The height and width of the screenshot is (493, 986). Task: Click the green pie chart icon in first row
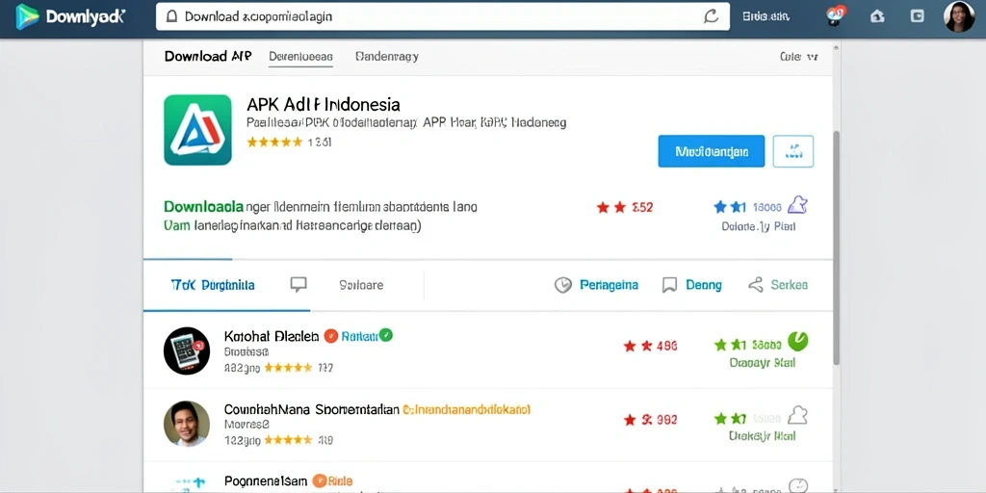coord(798,342)
